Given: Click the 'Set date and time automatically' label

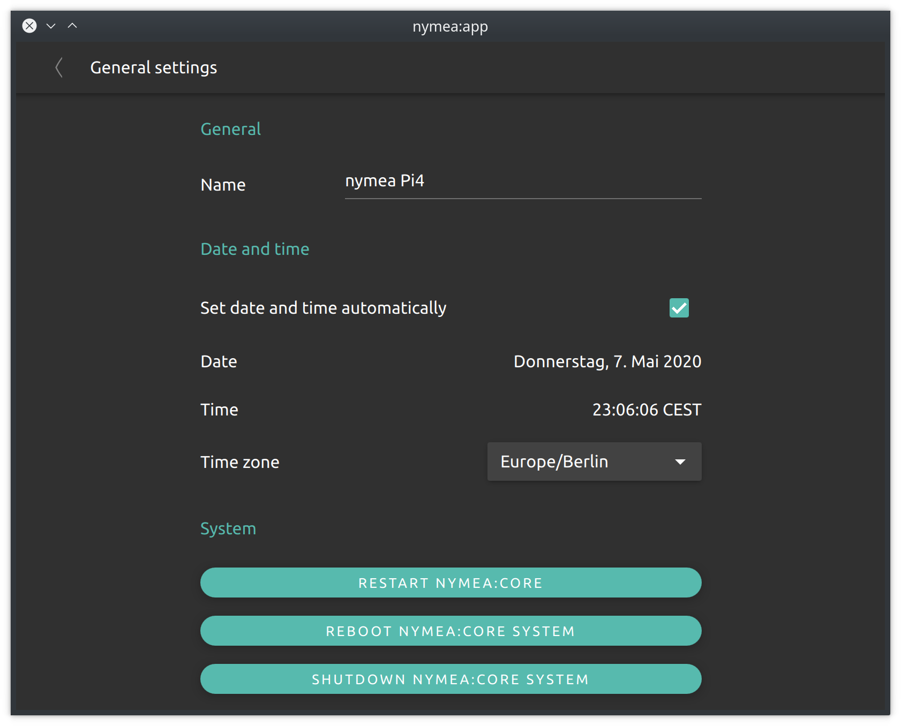Looking at the screenshot, I should 324,308.
